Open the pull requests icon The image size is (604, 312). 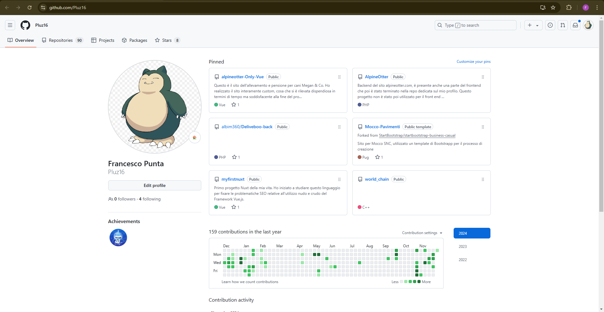pos(563,25)
